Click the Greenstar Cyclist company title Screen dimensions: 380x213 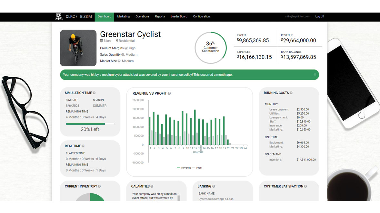(x=130, y=34)
